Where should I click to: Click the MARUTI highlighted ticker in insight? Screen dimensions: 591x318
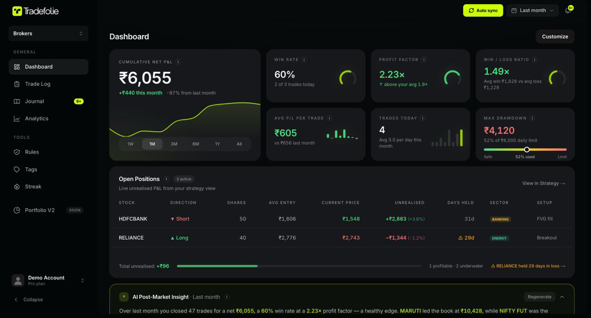(x=410, y=311)
